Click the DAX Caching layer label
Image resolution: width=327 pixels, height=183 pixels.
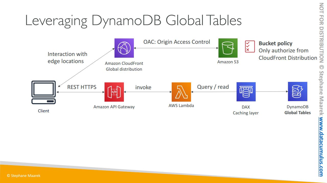(x=246, y=110)
